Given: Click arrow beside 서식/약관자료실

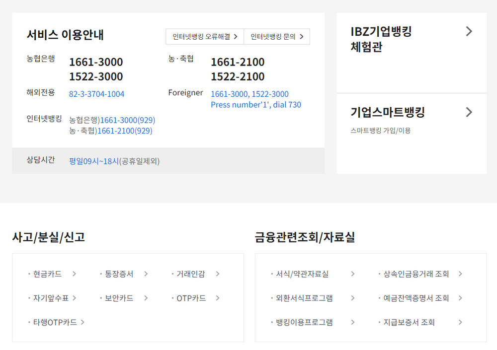Looking at the screenshot, I should (353, 274).
